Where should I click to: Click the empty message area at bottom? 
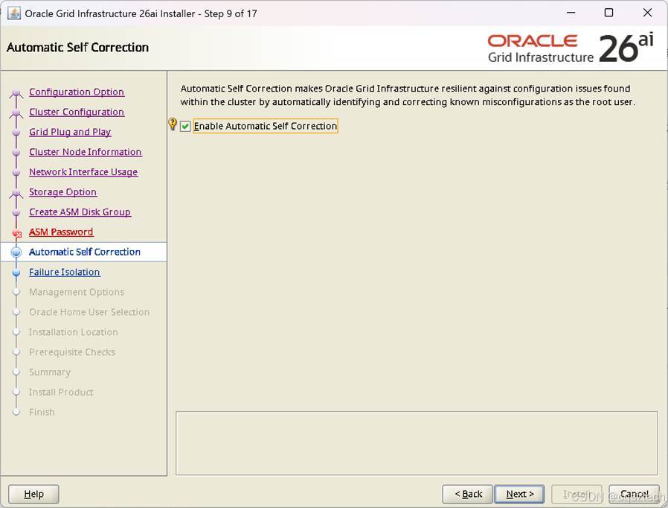[x=417, y=443]
